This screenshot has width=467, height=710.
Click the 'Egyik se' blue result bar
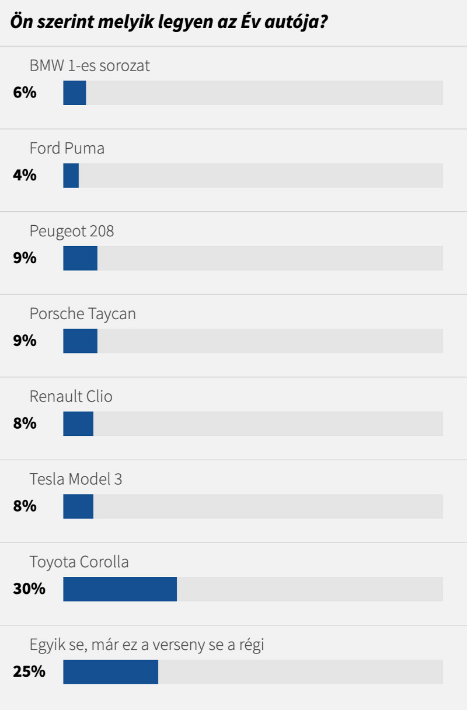[x=110, y=672]
